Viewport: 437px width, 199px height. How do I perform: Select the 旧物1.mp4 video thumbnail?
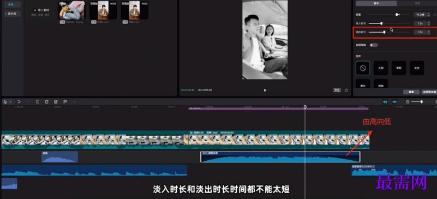click(x=135, y=10)
